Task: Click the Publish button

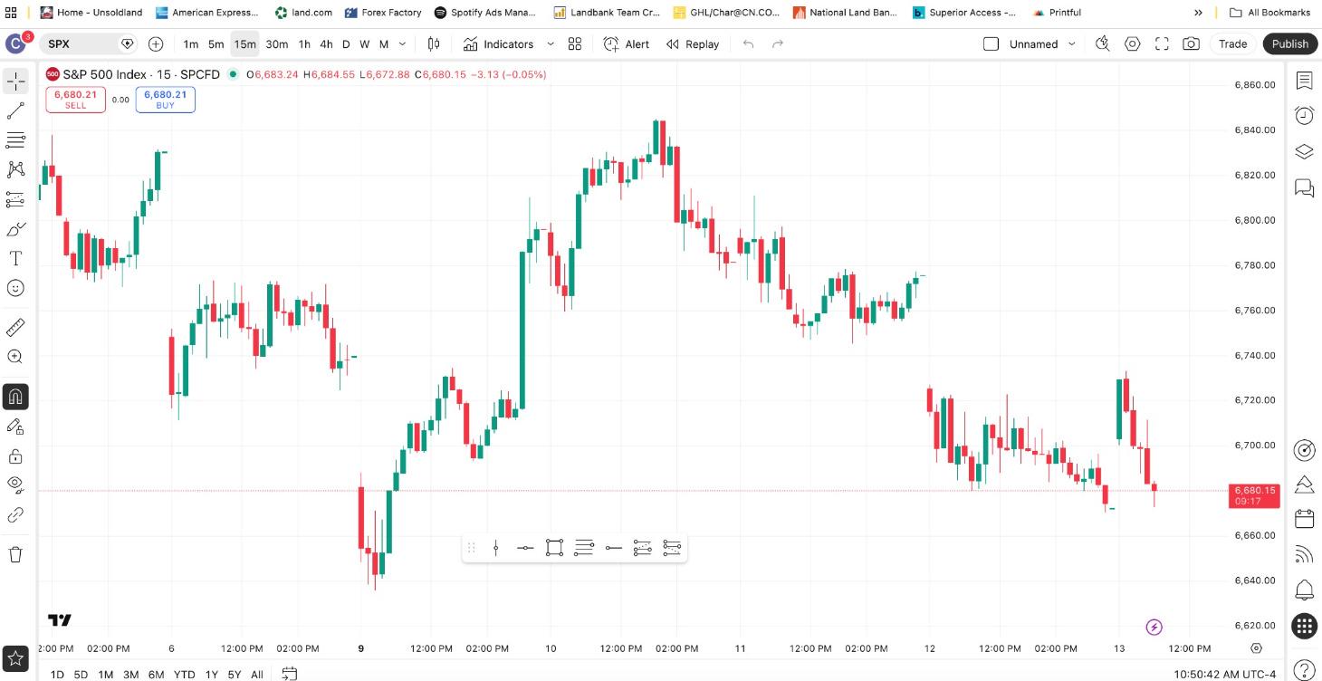Action: (1289, 43)
